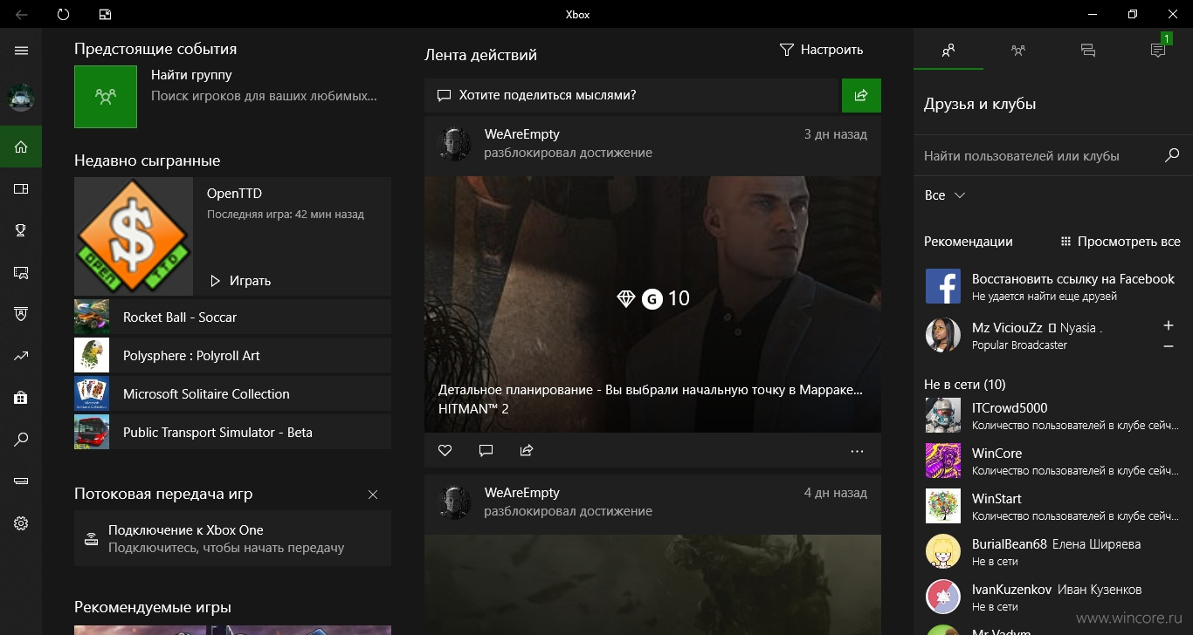This screenshot has width=1193, height=635.
Task: Open Microsoft Store bag icon in sidebar
Action: [21, 398]
